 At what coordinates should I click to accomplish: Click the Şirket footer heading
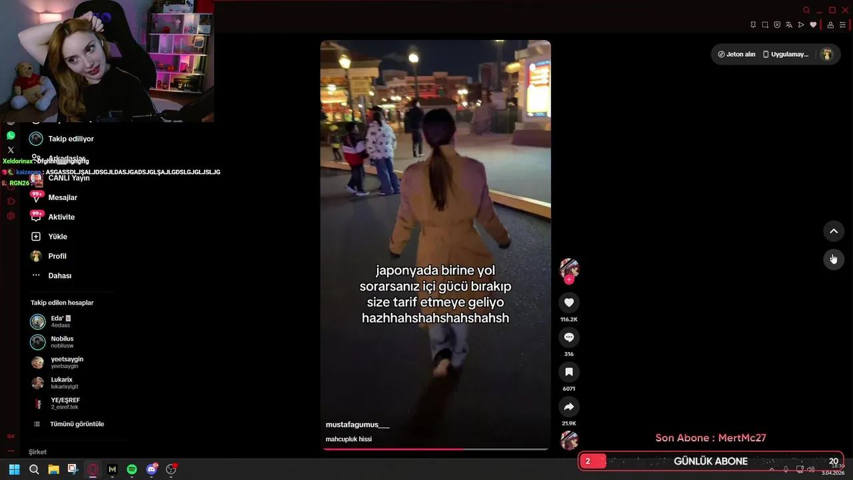(37, 452)
